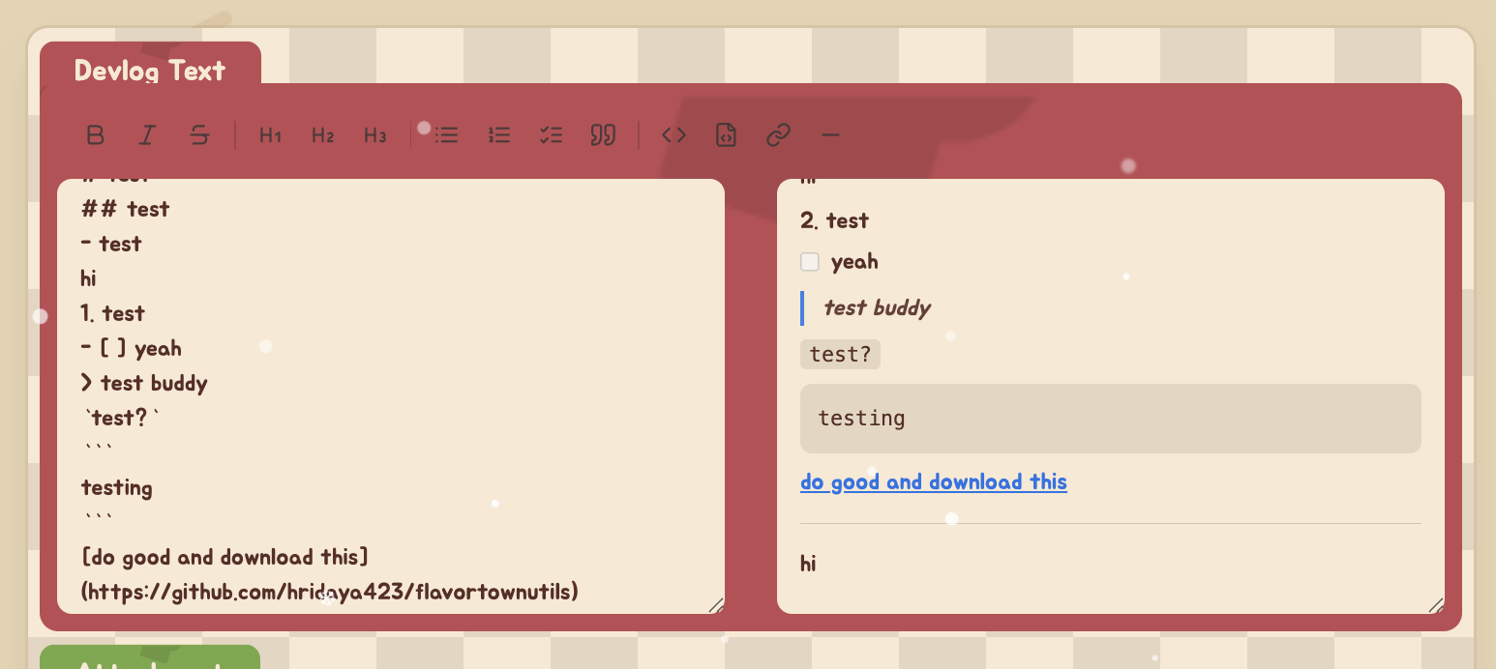Insert an H2 heading
1496x669 pixels.
tap(322, 135)
